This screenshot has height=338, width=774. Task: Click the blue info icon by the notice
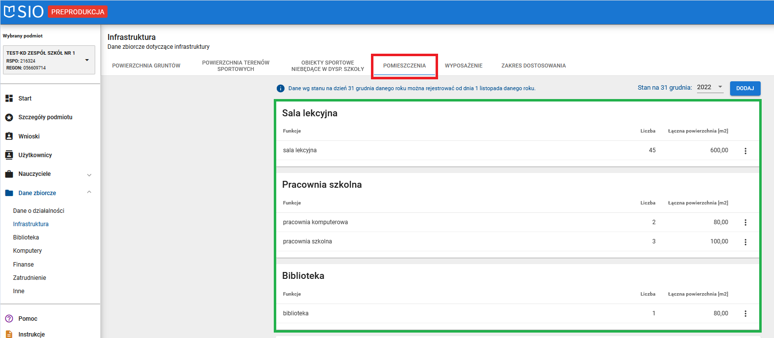coord(281,89)
